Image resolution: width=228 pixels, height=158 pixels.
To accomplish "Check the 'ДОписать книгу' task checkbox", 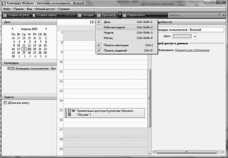I will (5, 103).
